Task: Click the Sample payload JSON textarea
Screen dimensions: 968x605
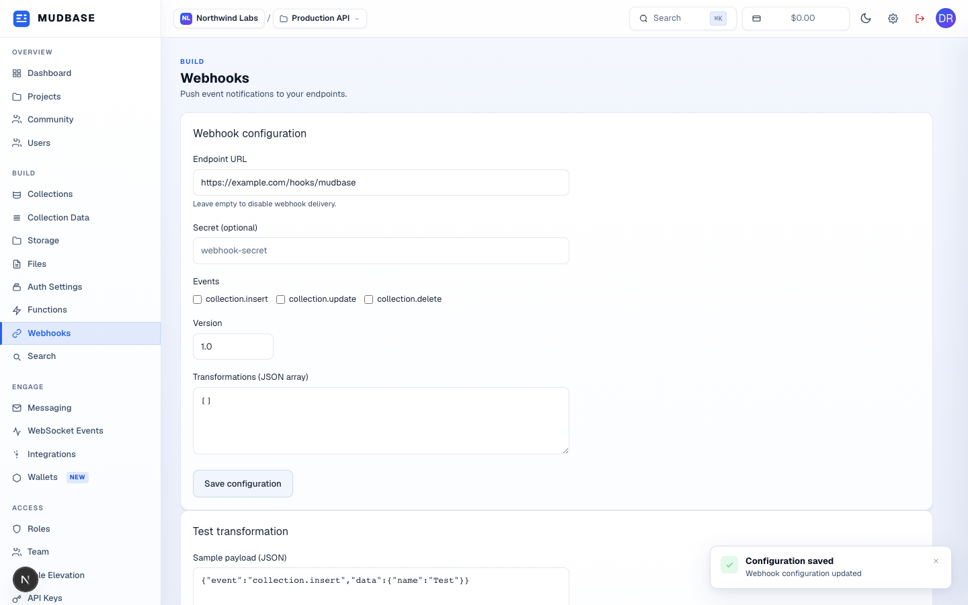Action: [381, 586]
